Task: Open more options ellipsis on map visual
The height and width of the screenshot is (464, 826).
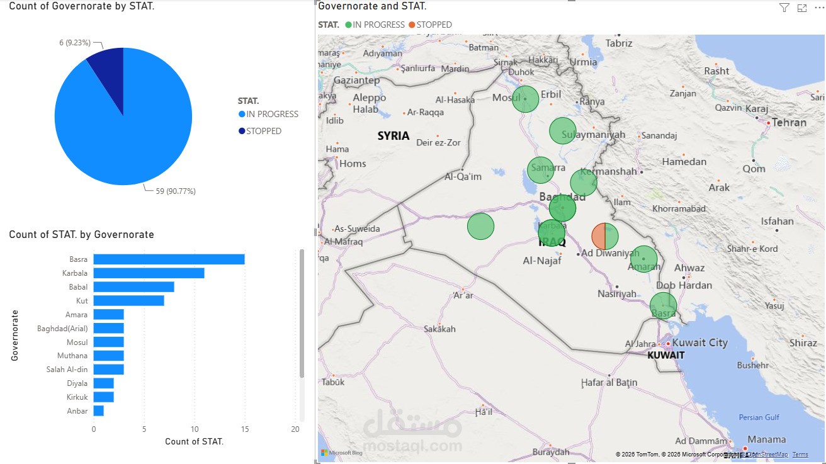Action: tap(818, 8)
